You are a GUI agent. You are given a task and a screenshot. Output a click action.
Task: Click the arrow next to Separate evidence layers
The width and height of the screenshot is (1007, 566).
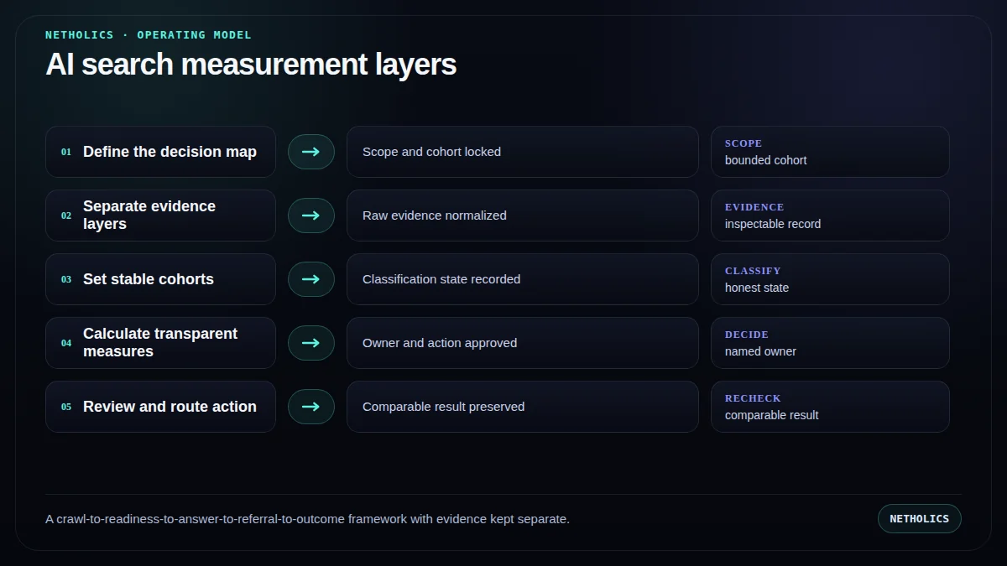point(311,215)
